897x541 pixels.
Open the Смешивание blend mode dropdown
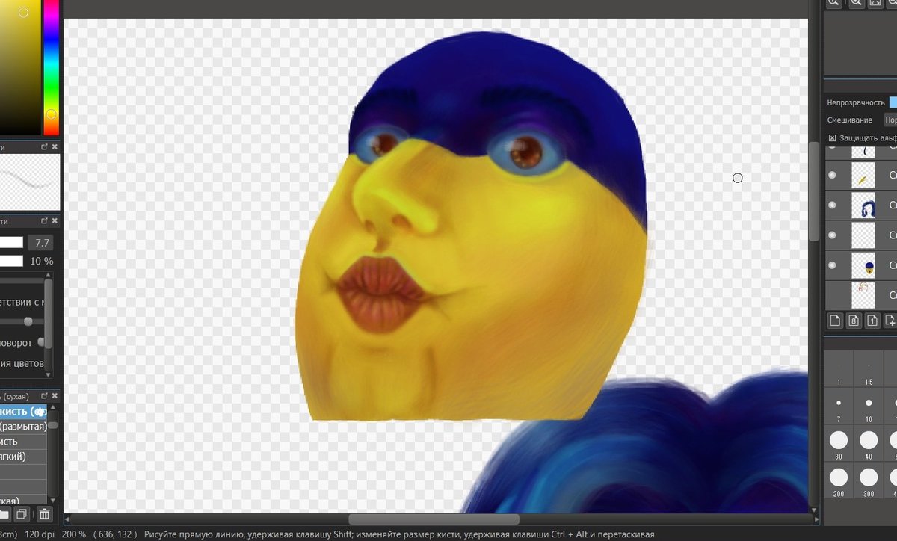pos(890,120)
